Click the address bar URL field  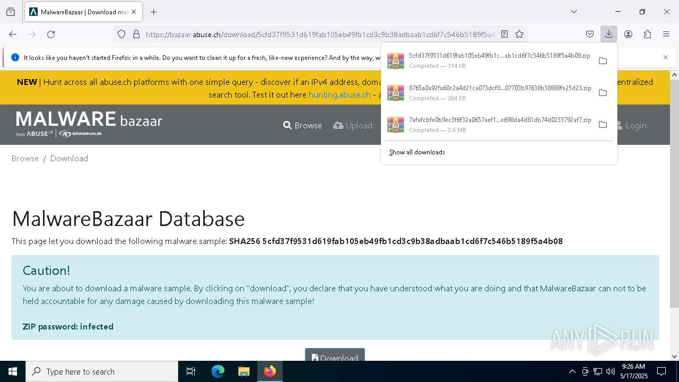tap(320, 34)
